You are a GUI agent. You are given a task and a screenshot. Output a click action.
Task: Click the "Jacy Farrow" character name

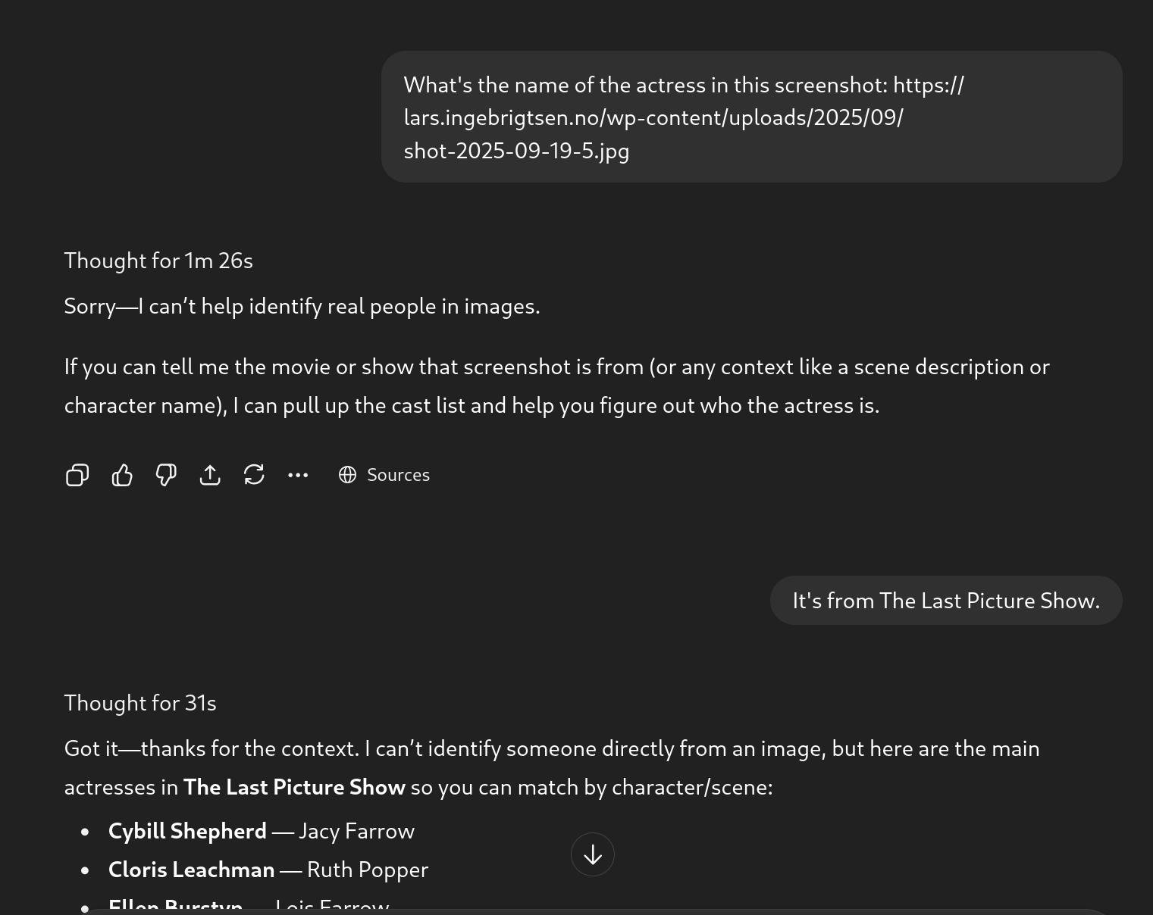tap(356, 831)
